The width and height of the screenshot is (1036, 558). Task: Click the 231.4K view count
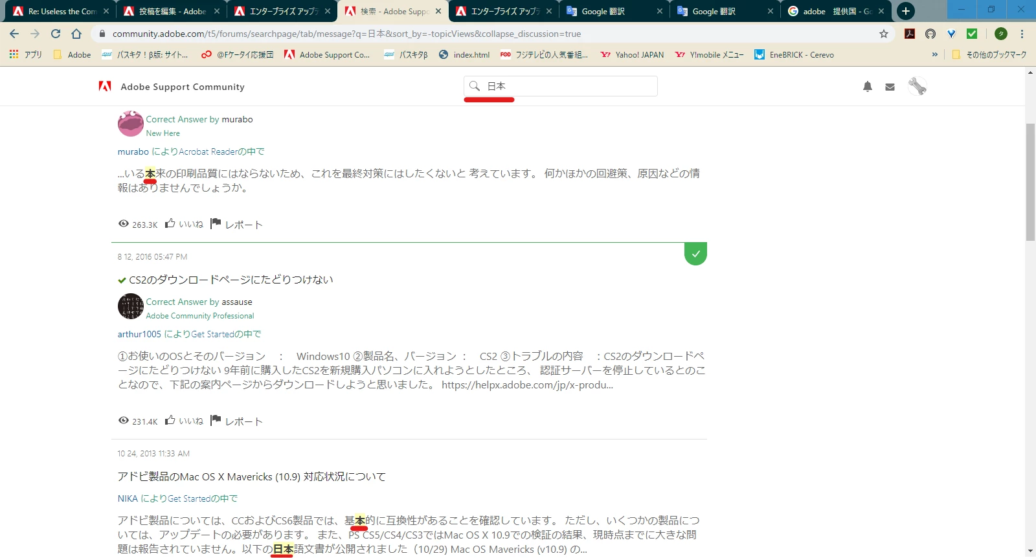pos(137,421)
